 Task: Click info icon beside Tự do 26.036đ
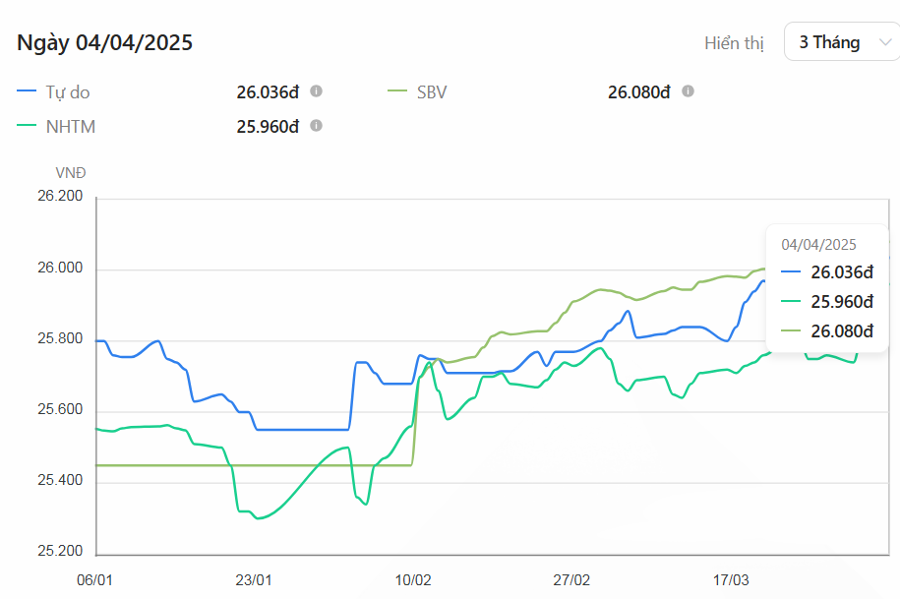coord(316,91)
